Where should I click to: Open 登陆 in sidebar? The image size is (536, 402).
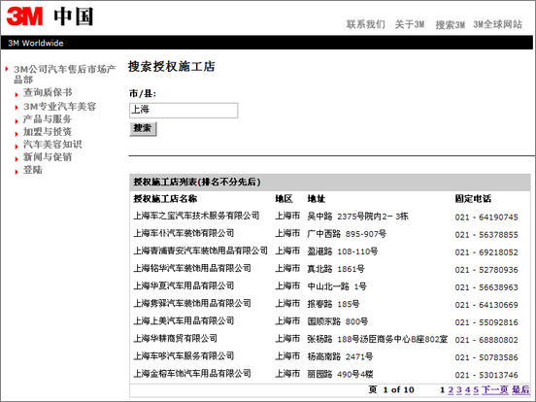coord(32,170)
